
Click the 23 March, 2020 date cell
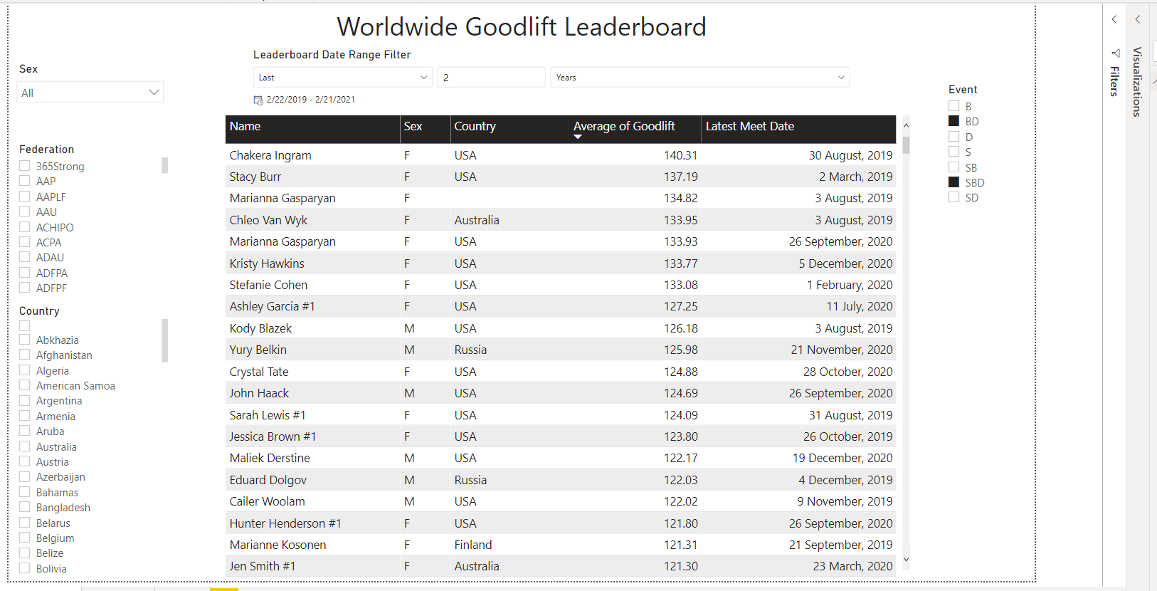852,566
